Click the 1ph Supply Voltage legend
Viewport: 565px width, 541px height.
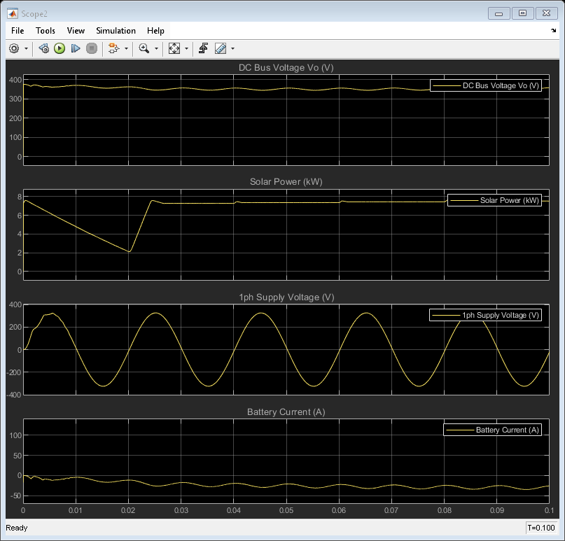point(485,315)
